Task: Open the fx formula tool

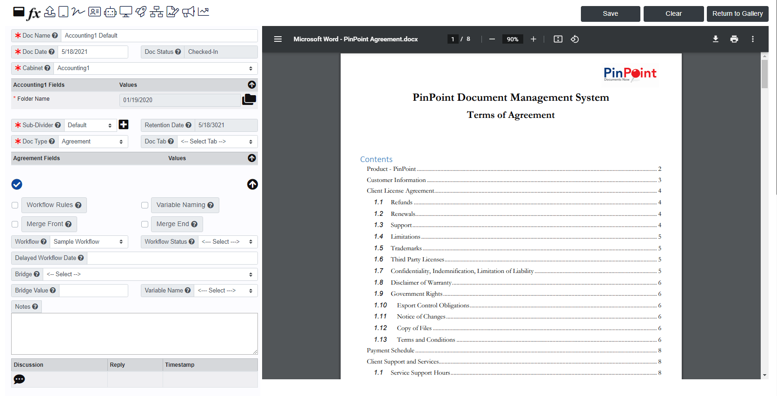Action: tap(34, 13)
